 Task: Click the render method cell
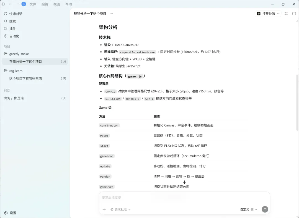[105, 177]
